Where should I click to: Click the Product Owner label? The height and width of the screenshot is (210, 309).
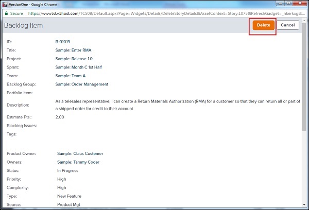point(21,153)
